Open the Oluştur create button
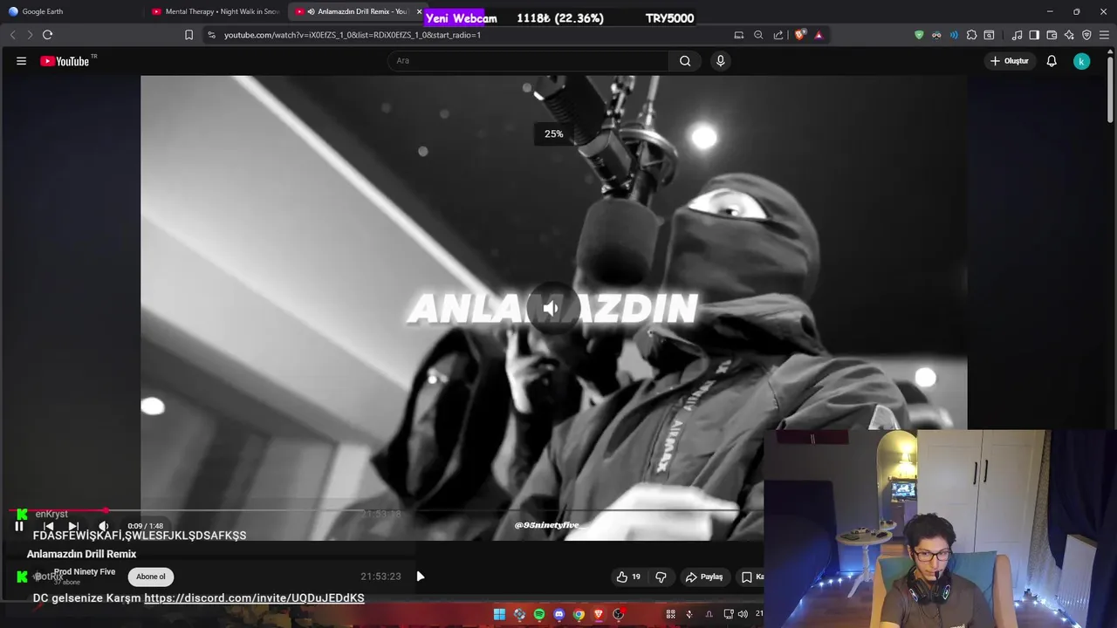This screenshot has height=628, width=1117. point(1010,61)
